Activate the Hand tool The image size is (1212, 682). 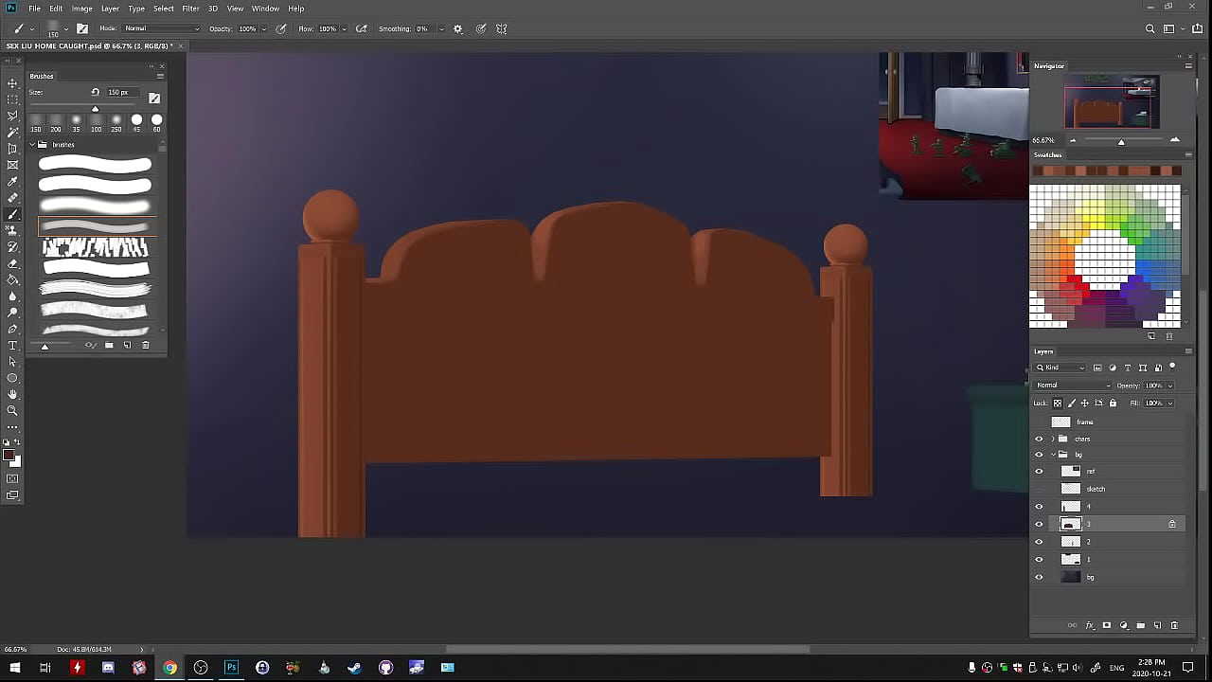click(12, 394)
